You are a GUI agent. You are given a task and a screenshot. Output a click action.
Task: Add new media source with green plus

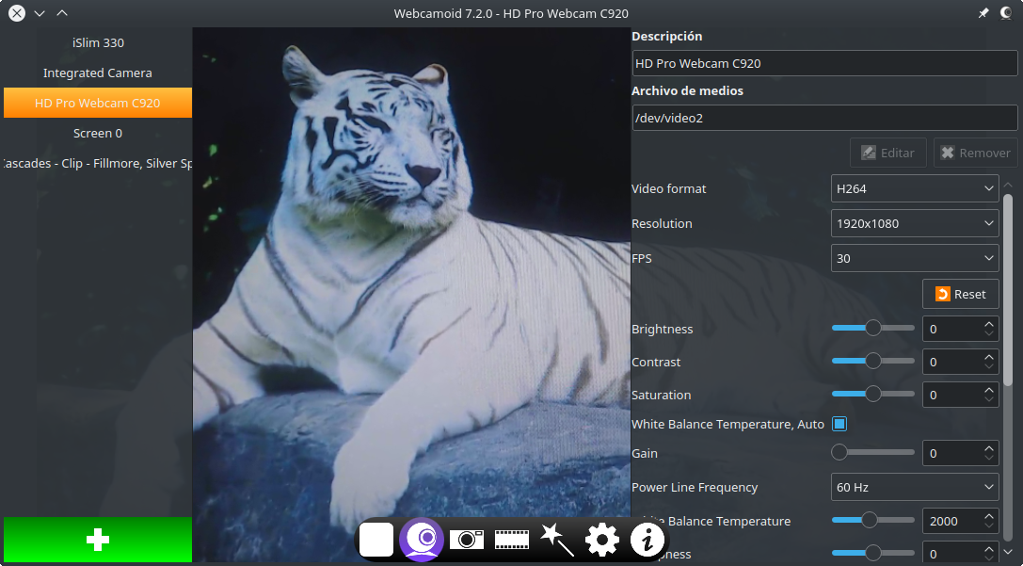tap(97, 540)
